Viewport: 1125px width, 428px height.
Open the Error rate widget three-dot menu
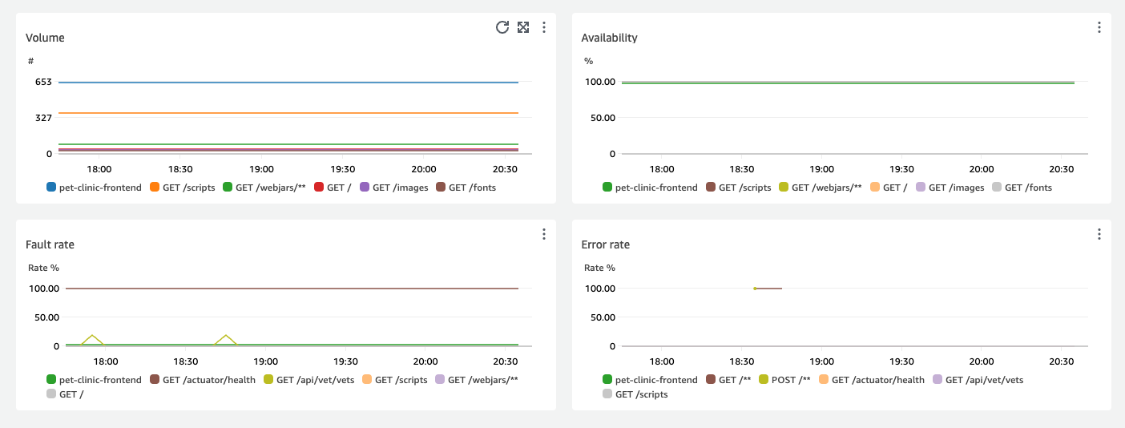[1099, 234]
